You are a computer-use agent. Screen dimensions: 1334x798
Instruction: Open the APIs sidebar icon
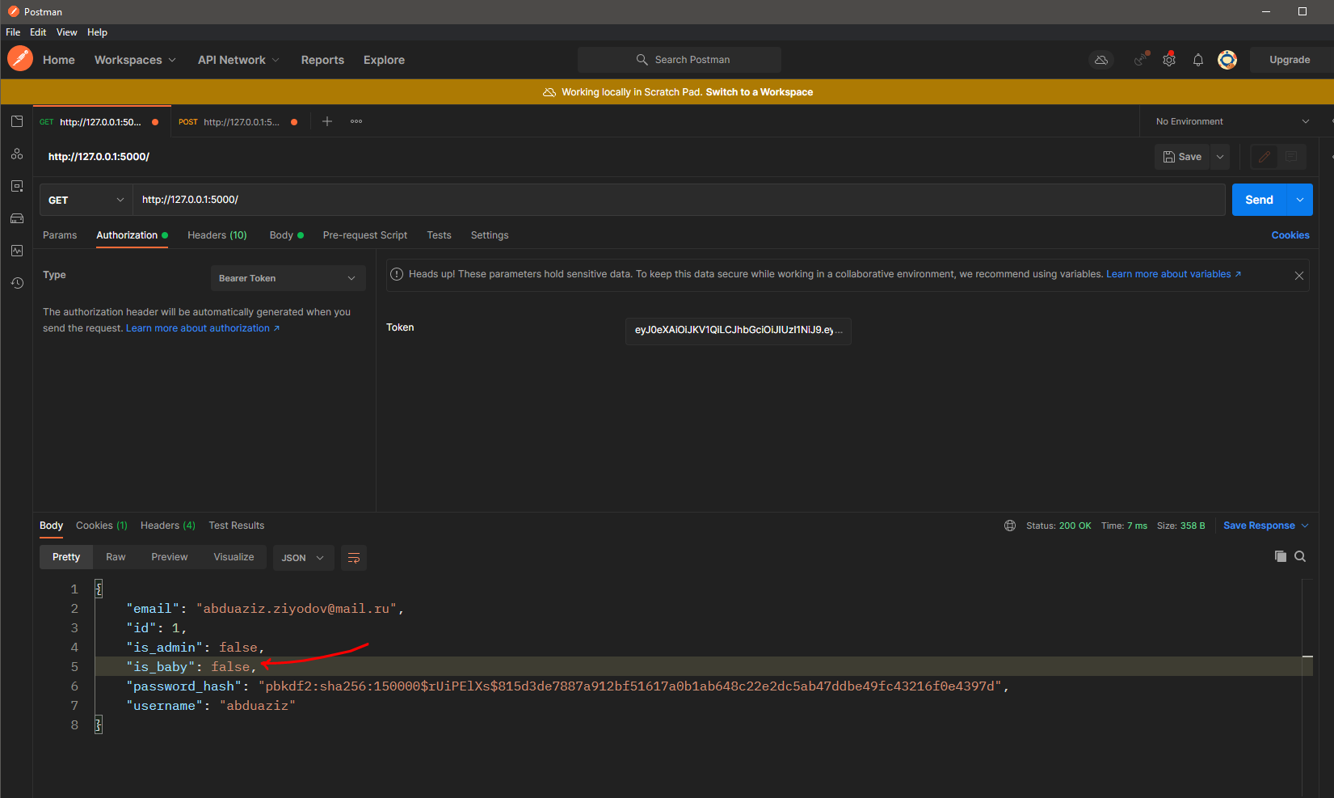pos(17,154)
